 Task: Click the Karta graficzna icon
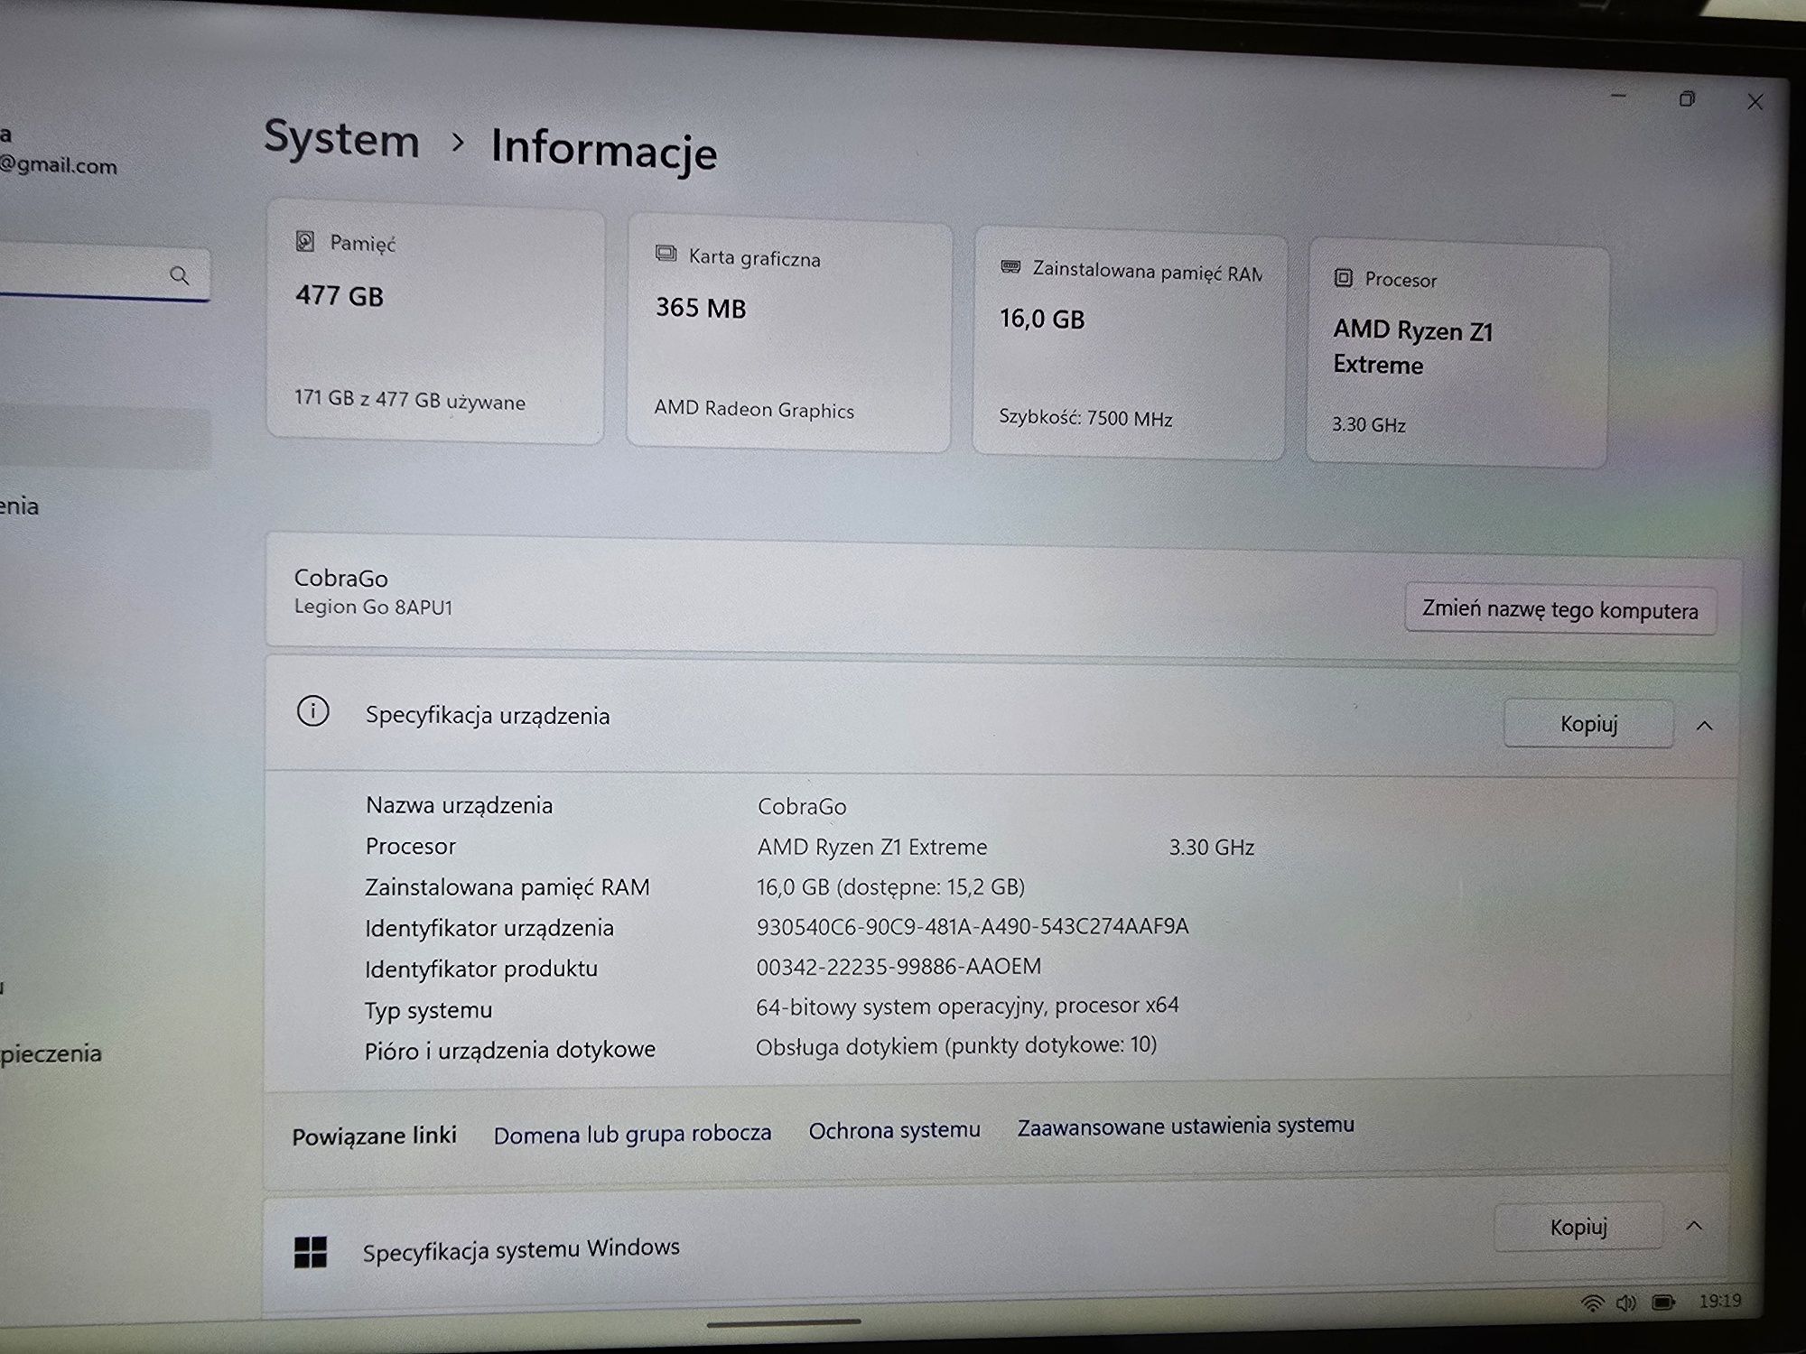point(666,254)
